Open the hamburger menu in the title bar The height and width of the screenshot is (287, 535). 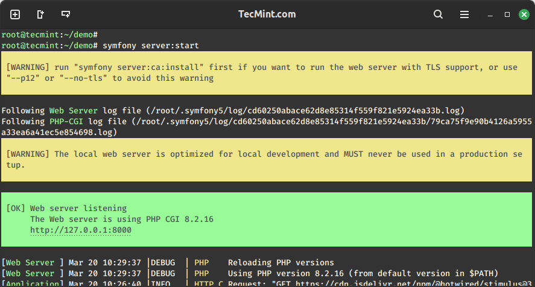464,14
